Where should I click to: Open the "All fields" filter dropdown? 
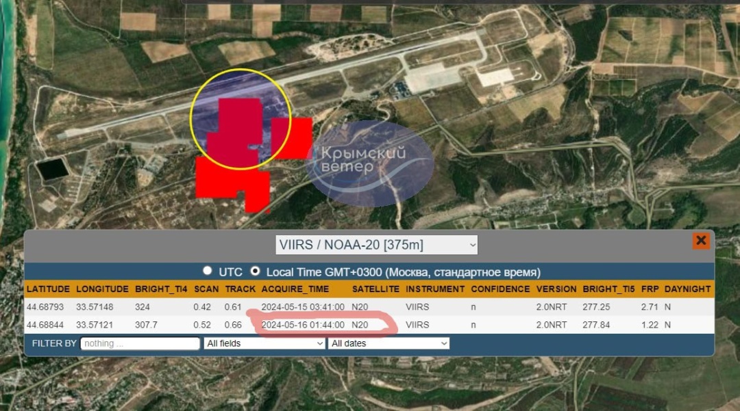coord(263,343)
